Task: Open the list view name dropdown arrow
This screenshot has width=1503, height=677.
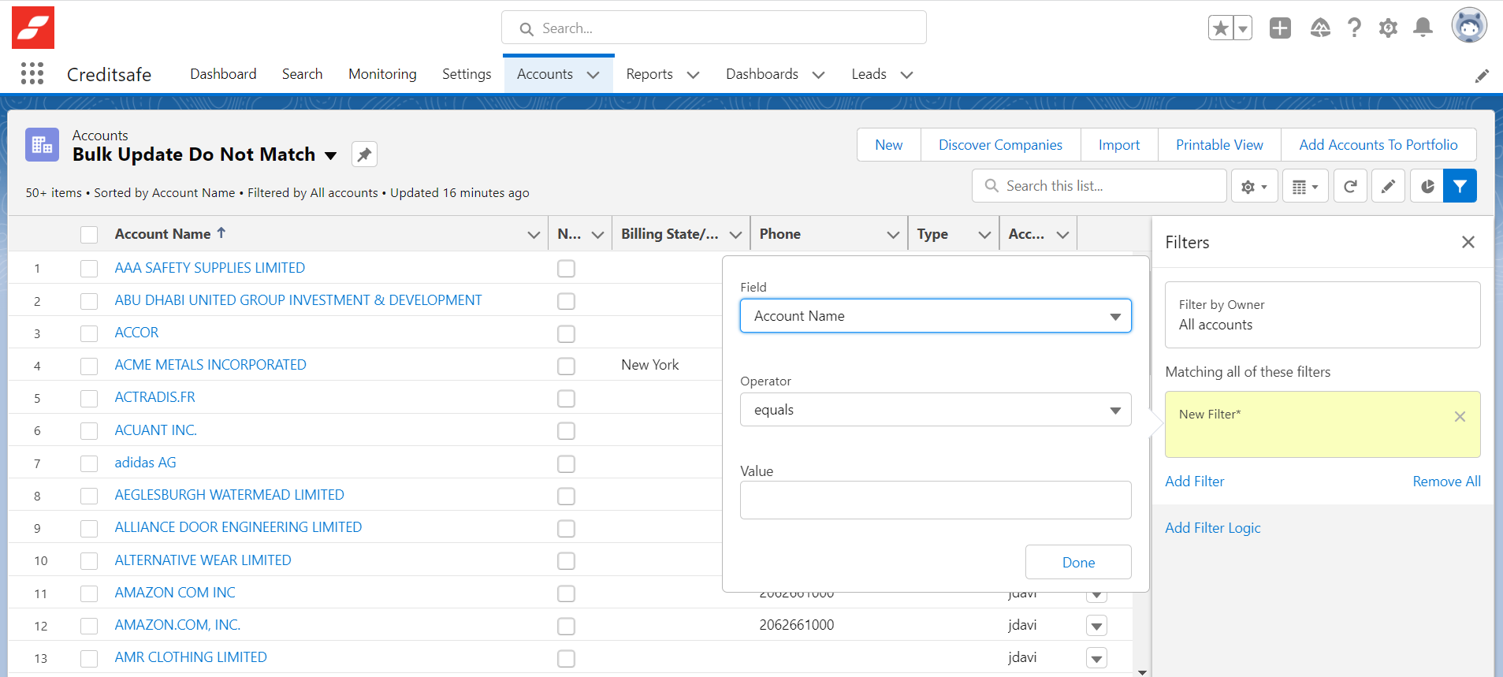Action: click(331, 155)
